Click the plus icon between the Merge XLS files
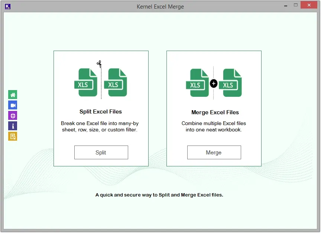 pos(214,84)
